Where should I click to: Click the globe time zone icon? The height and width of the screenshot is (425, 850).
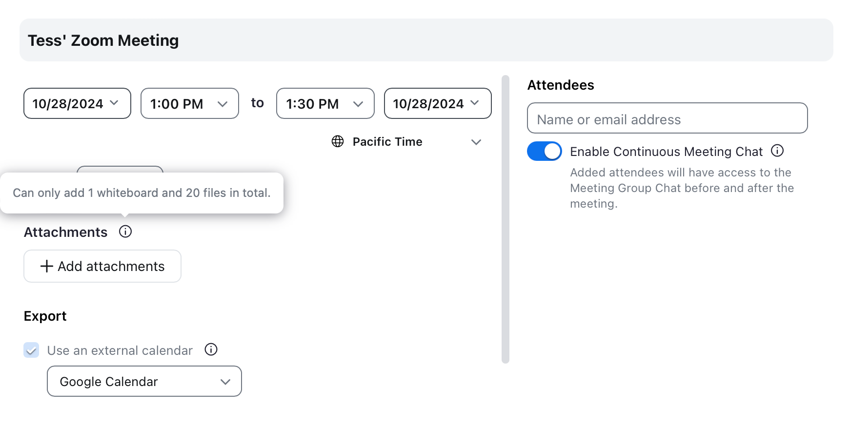pos(338,142)
